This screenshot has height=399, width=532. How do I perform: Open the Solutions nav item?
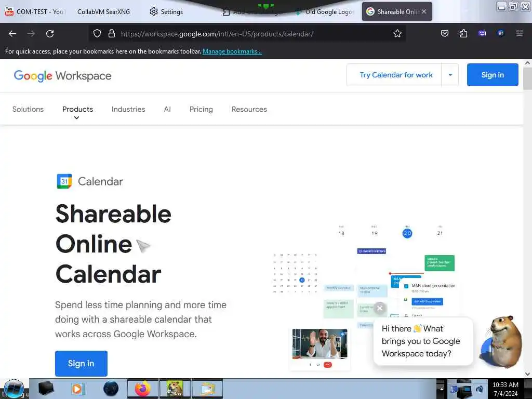pyautogui.click(x=28, y=109)
